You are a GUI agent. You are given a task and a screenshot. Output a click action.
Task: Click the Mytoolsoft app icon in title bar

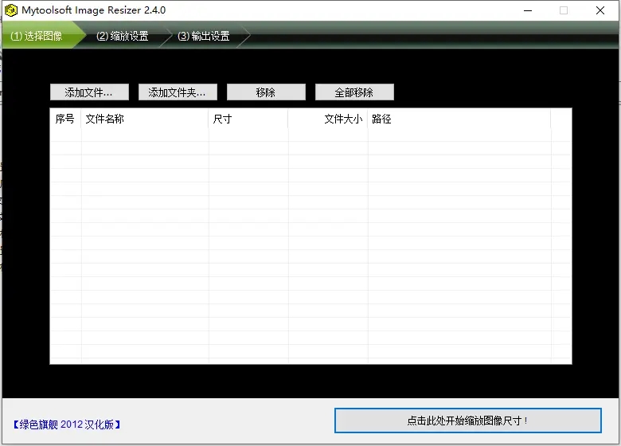point(11,10)
